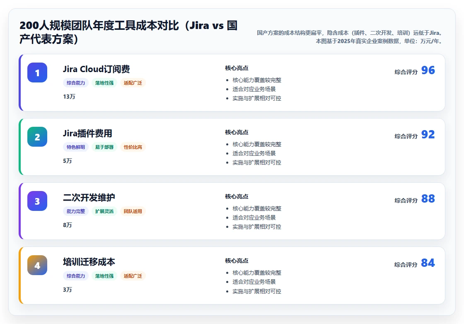Click the 特色鲜明 tag
This screenshot has height=324, width=464.
pos(76,147)
